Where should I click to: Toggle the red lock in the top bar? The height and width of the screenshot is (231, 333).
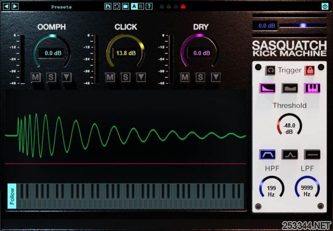click(183, 7)
